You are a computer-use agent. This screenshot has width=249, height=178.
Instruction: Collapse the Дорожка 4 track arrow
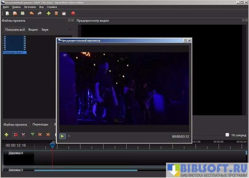tap(6, 153)
